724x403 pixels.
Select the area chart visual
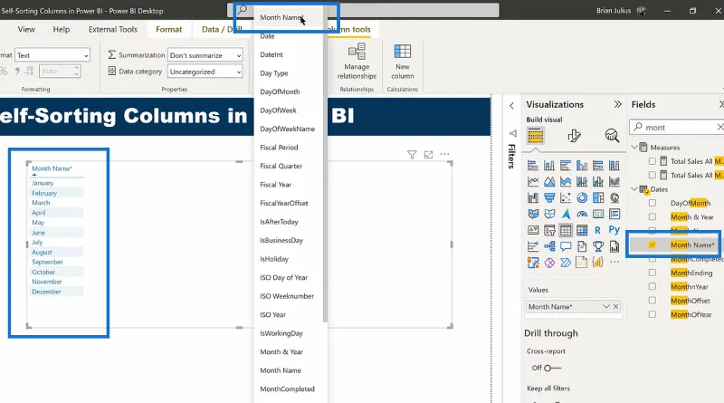pos(549,182)
